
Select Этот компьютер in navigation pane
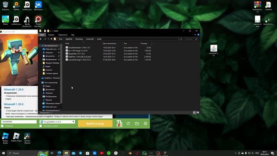pyautogui.click(x=49, y=83)
